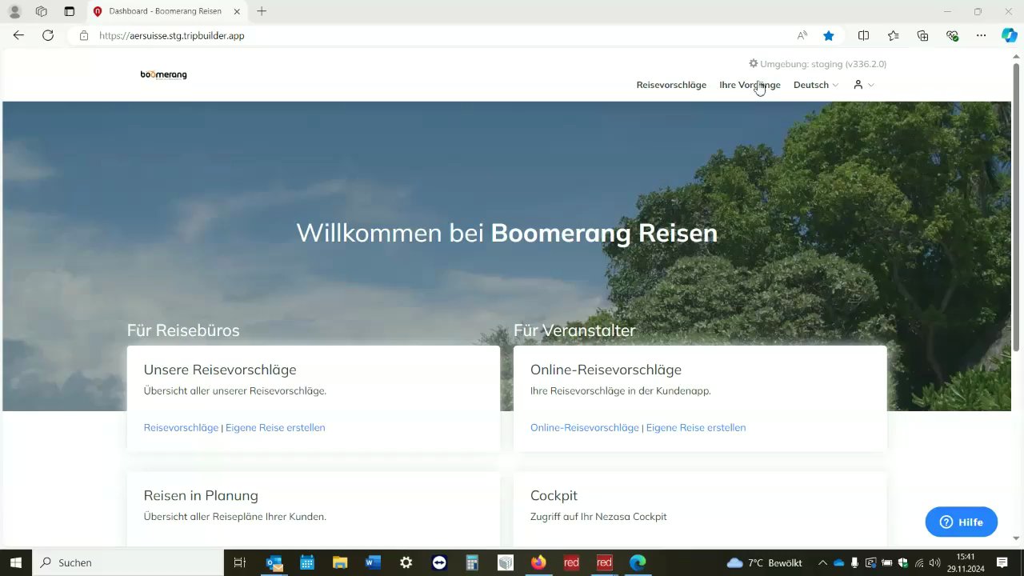1024x576 pixels.
Task: Open the clock showing 15:41
Action: (x=966, y=562)
